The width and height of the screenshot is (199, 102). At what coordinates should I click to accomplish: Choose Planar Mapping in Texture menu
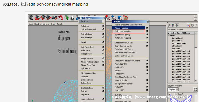tap(129, 28)
